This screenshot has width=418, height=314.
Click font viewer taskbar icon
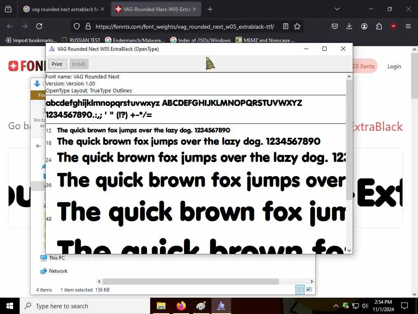click(221, 306)
